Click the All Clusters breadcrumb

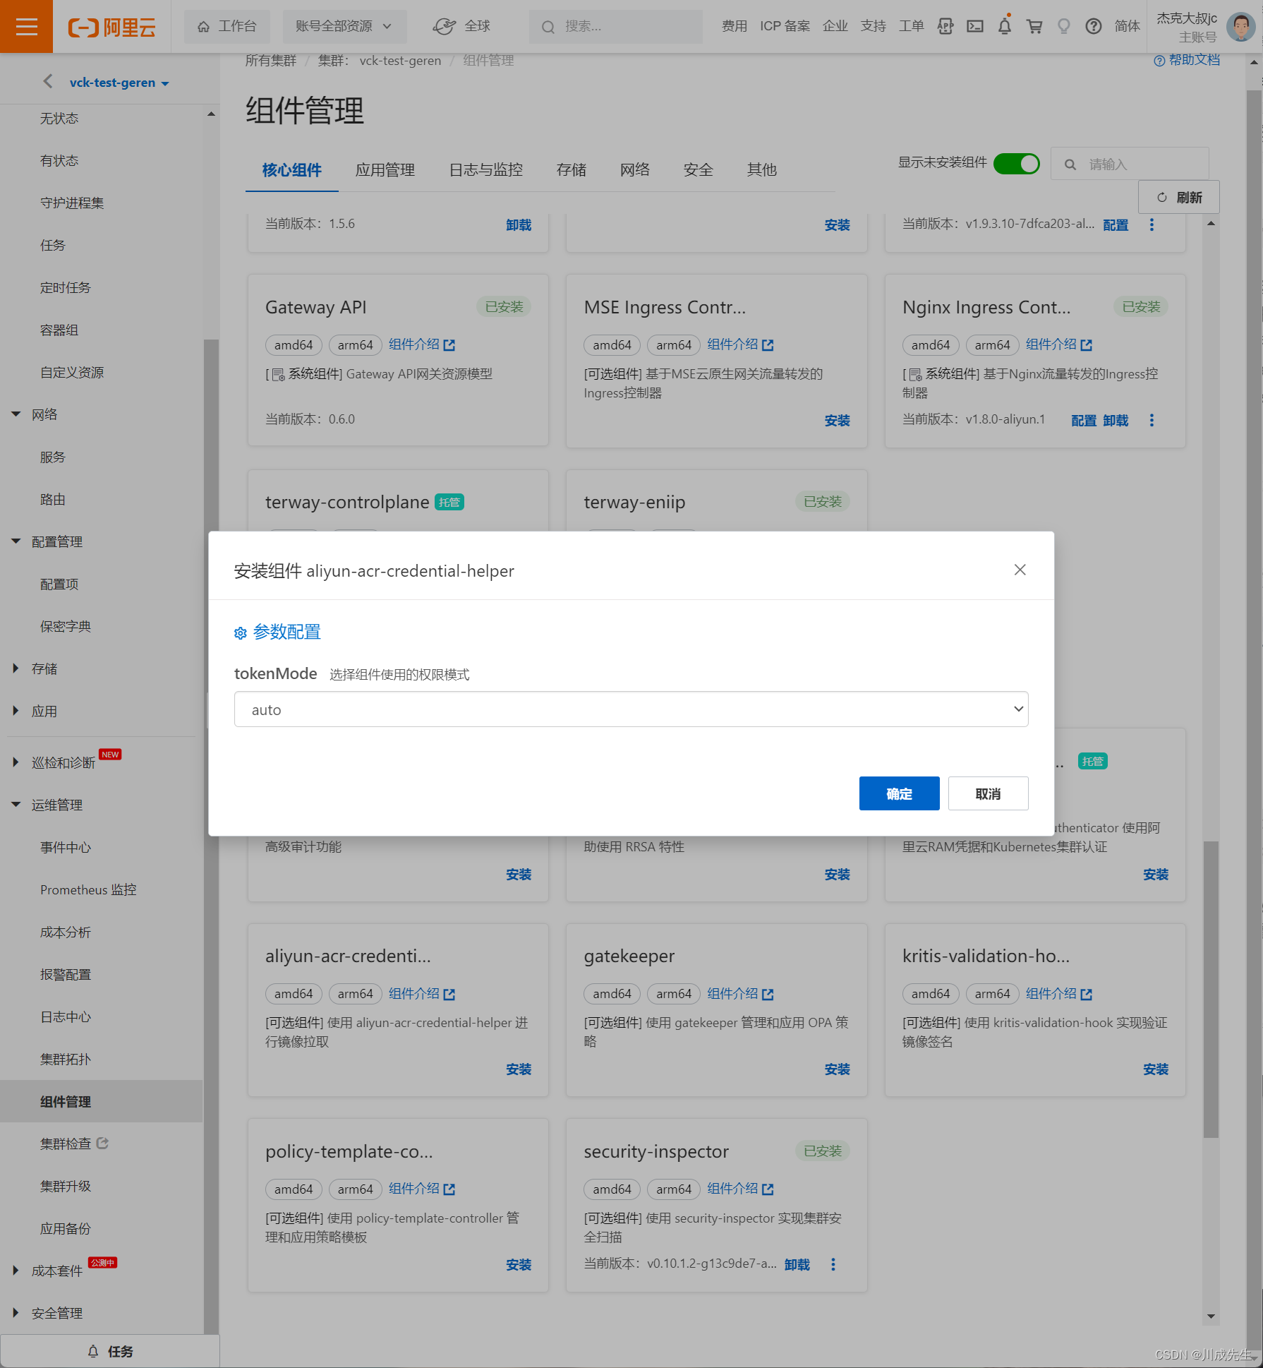pos(271,61)
